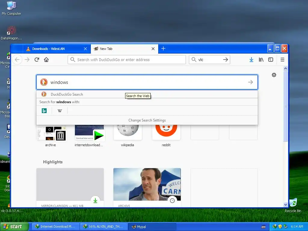Click the address bar field
The width and height of the screenshot is (308, 231).
click(127, 60)
